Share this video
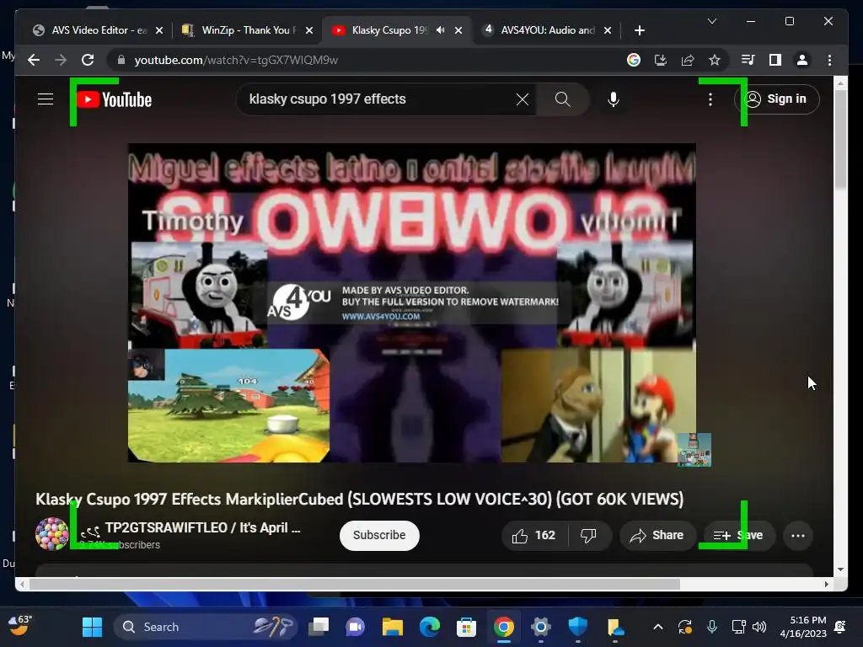 [x=657, y=535]
